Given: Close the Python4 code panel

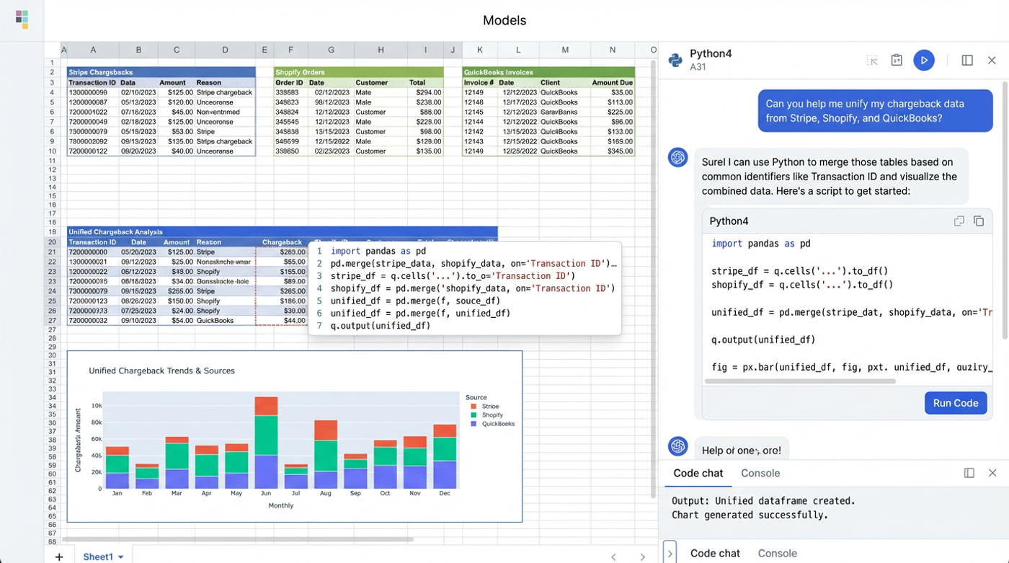Looking at the screenshot, I should 992,61.
